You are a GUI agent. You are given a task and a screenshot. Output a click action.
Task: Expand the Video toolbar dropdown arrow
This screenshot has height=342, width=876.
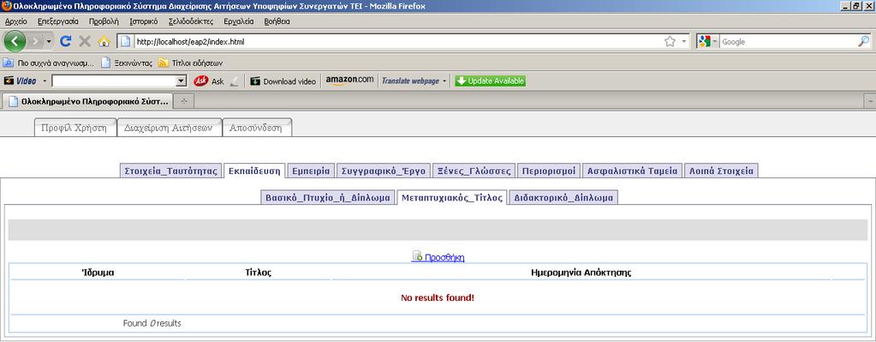(45, 81)
